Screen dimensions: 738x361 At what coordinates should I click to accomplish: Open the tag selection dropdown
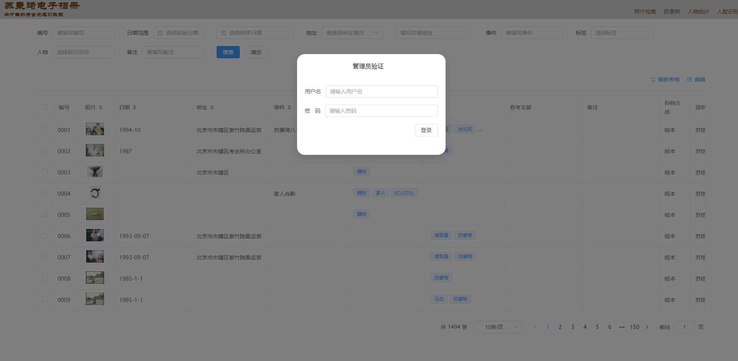(x=621, y=33)
